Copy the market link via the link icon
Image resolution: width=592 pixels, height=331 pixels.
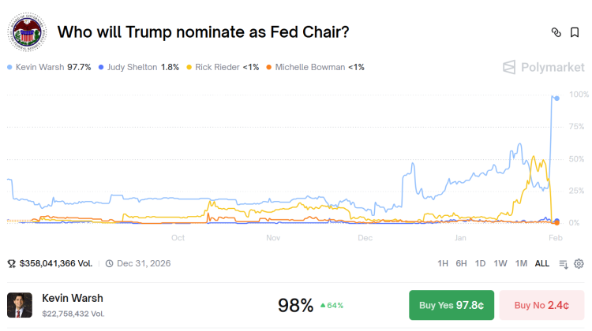coord(556,32)
